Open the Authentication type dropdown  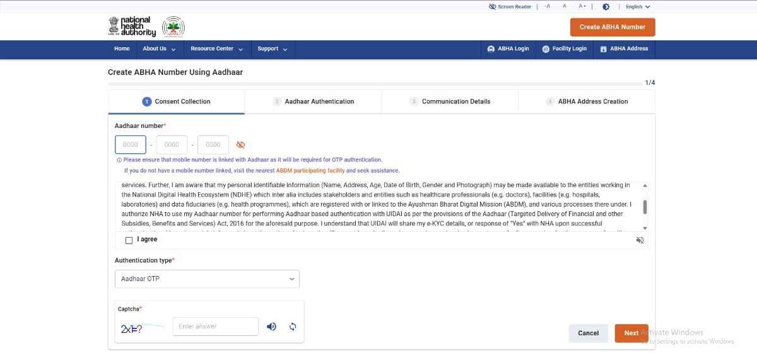pos(207,279)
